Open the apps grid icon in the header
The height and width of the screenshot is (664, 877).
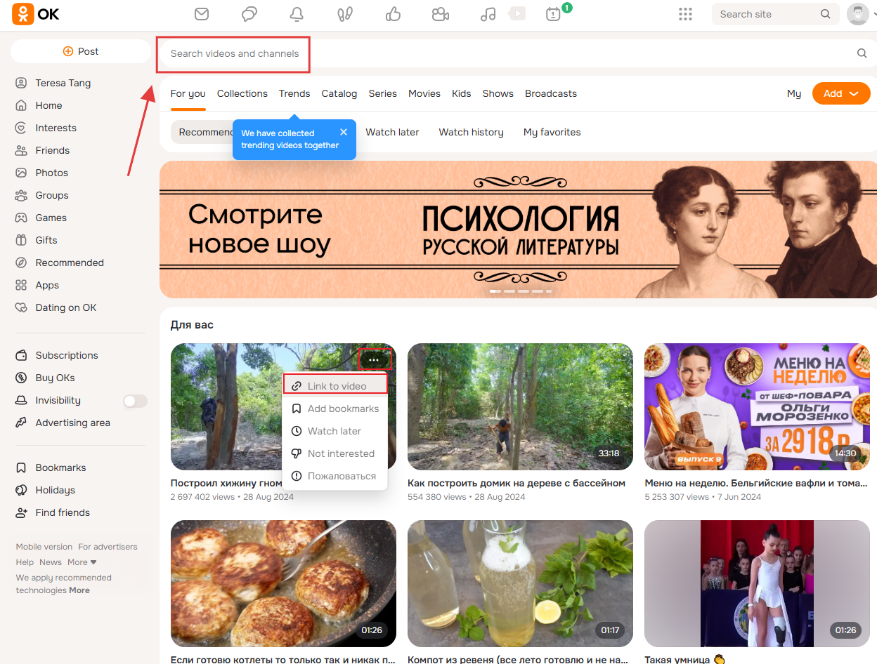tap(685, 14)
